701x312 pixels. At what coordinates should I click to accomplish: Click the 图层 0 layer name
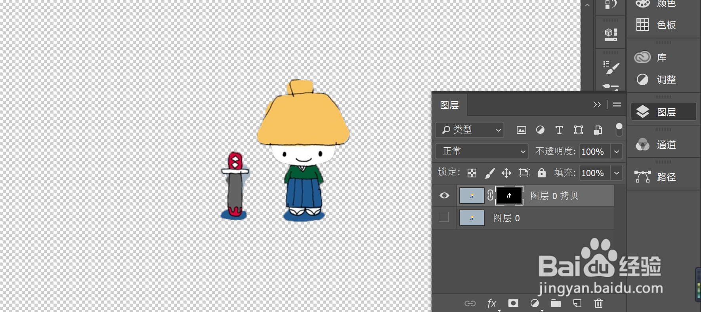pos(506,218)
